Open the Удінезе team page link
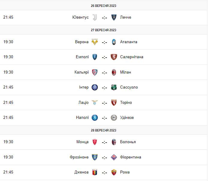This screenshot has height=181, width=208. (127, 117)
